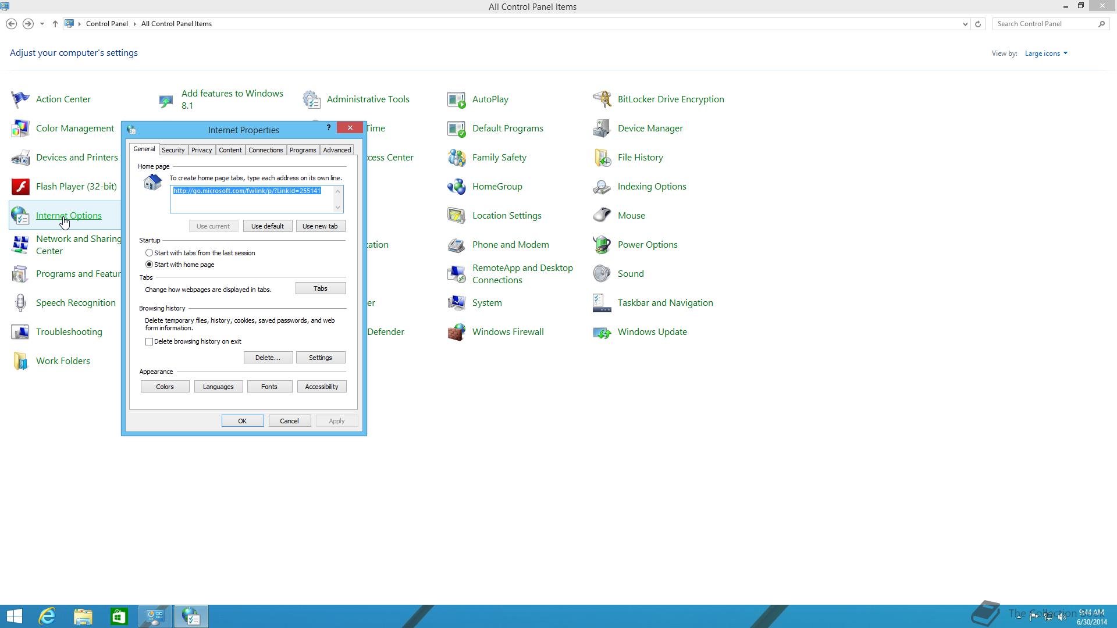Switch to the Privacy tab

pyautogui.click(x=202, y=150)
